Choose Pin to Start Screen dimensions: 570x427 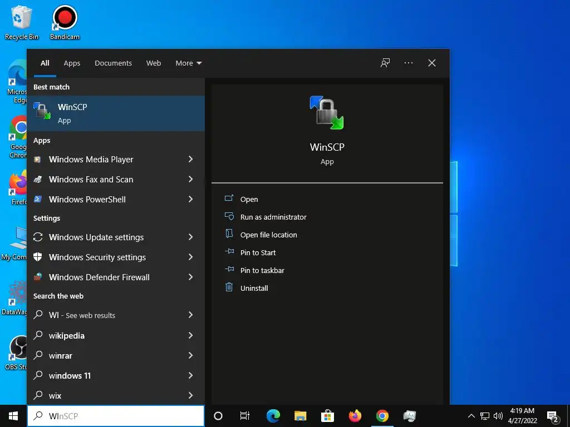258,252
